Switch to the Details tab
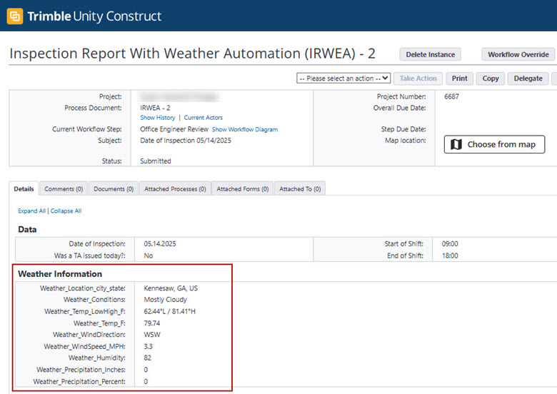The height and width of the screenshot is (394, 557). [x=24, y=189]
